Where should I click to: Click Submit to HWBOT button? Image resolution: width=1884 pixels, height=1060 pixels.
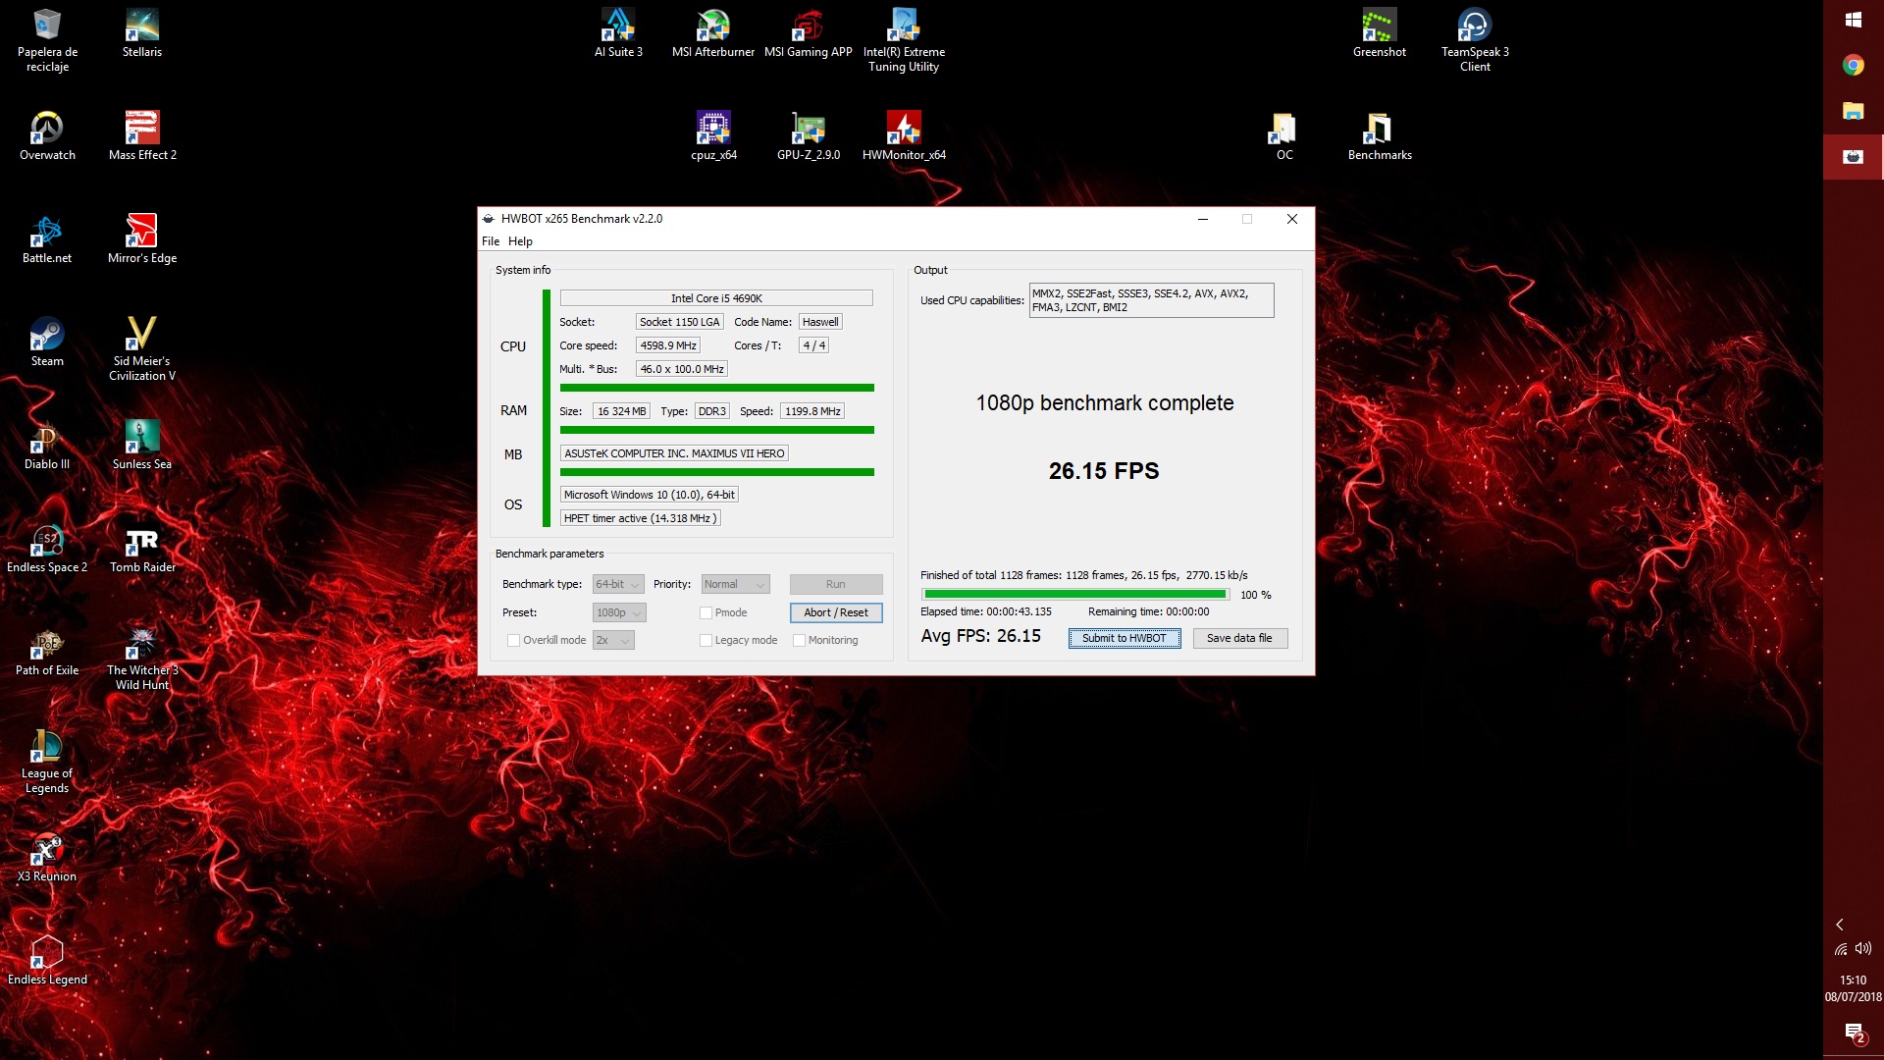pyautogui.click(x=1124, y=638)
